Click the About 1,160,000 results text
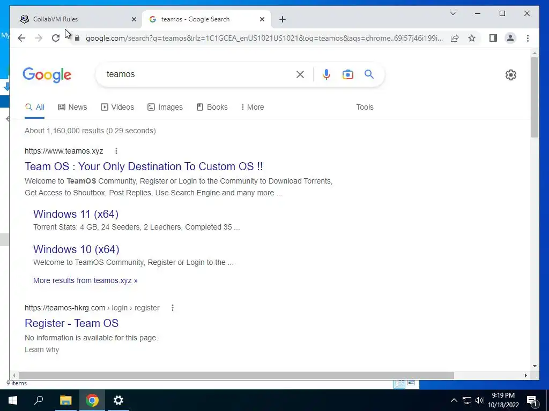 (x=90, y=131)
